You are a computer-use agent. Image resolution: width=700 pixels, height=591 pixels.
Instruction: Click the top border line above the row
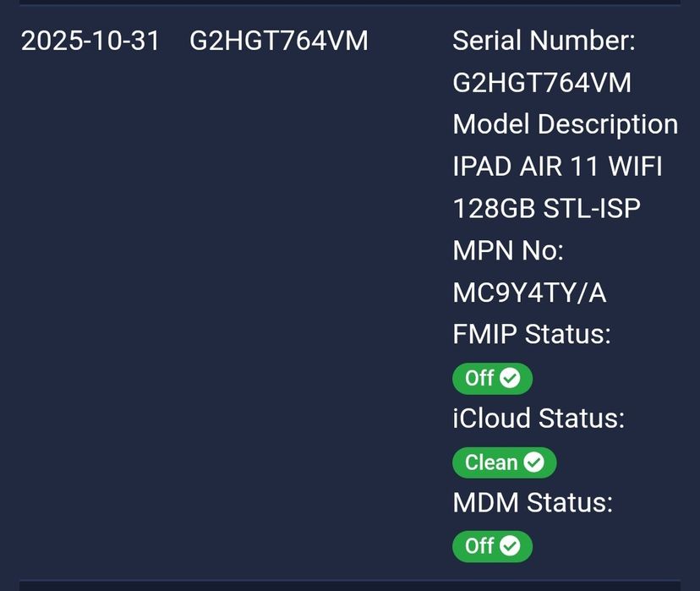pyautogui.click(x=350, y=3)
